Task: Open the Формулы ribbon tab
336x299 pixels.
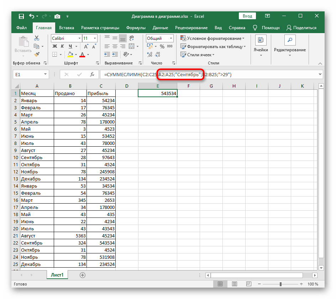Action: [x=136, y=28]
